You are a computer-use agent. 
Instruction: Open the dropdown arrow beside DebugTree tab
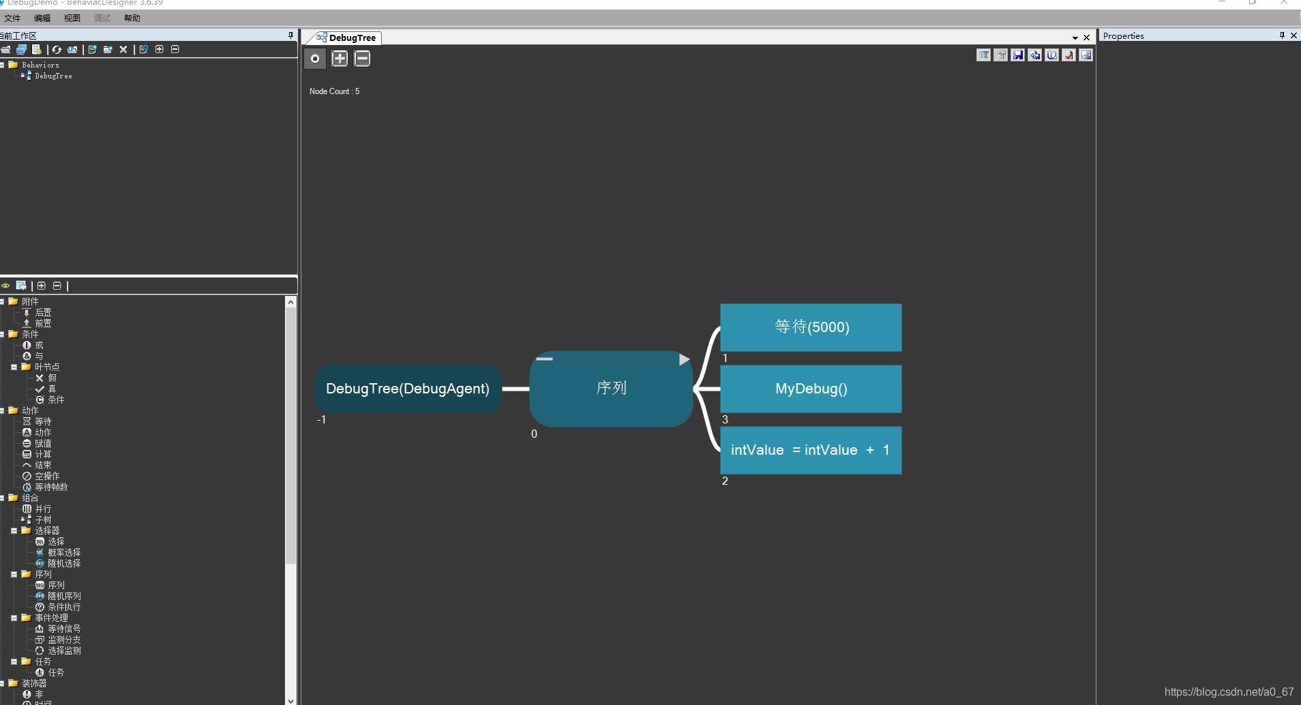click(x=1076, y=37)
